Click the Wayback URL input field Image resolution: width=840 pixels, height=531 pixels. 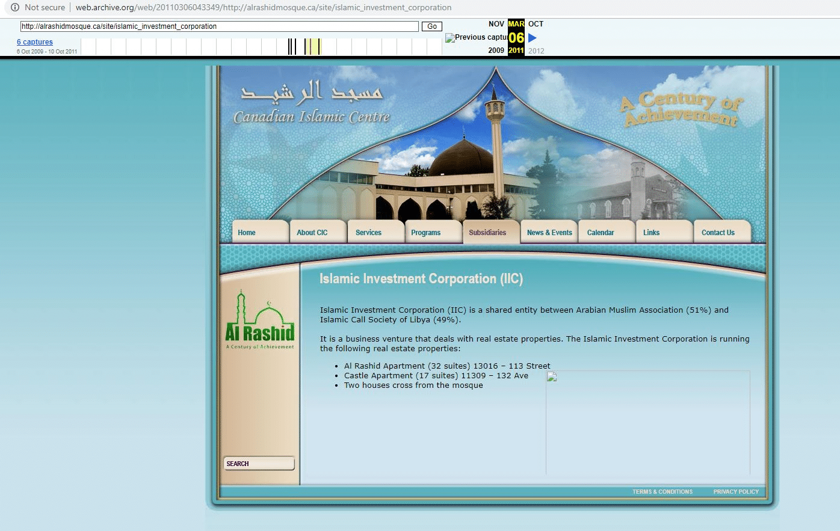click(220, 26)
